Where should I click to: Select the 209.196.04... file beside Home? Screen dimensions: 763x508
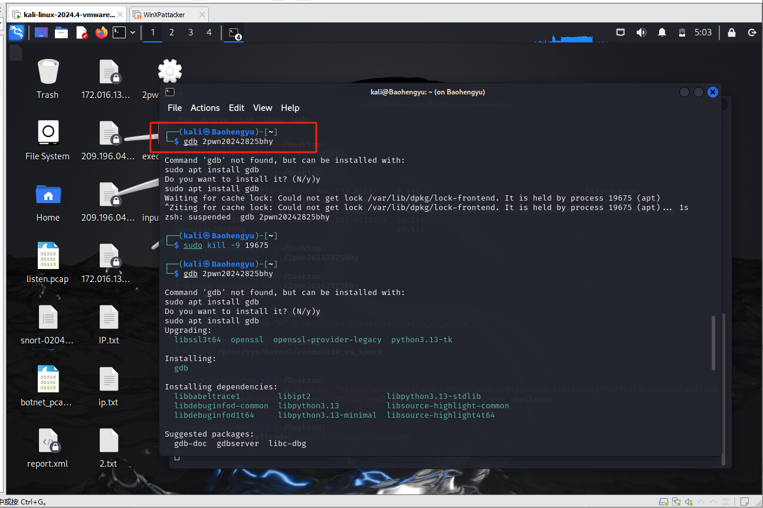109,202
